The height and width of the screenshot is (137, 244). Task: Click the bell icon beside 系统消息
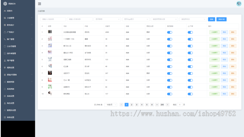point(5,89)
